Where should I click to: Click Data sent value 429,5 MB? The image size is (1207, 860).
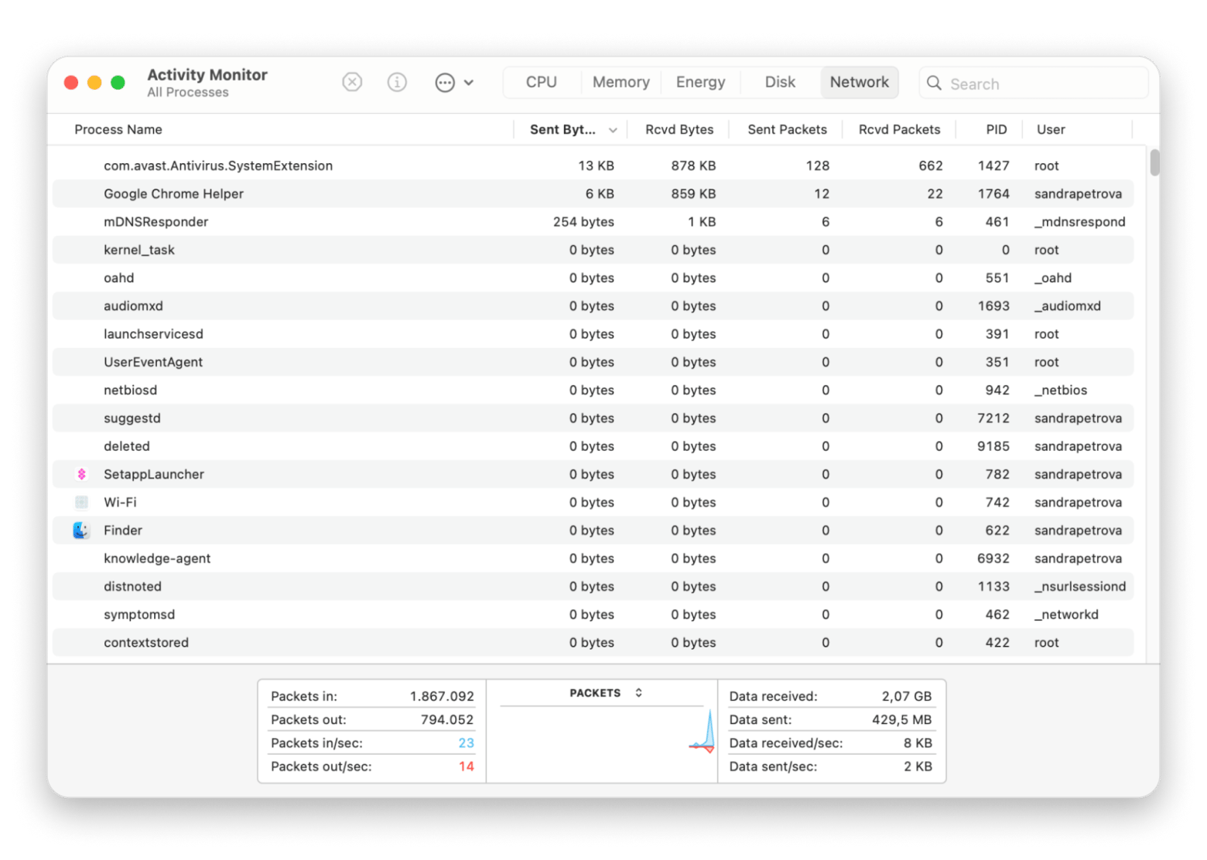coord(902,719)
